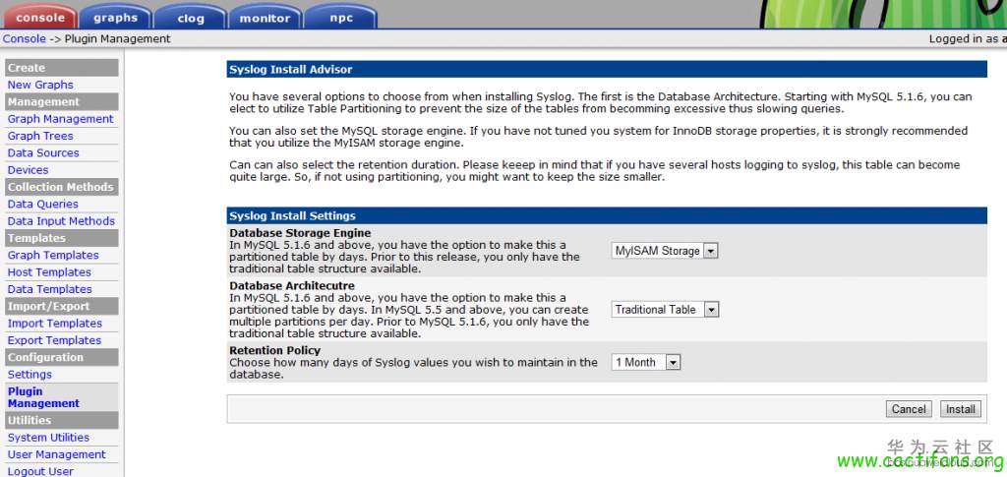Image resolution: width=1007 pixels, height=477 pixels.
Task: Go to Export Templates
Action: click(x=55, y=340)
